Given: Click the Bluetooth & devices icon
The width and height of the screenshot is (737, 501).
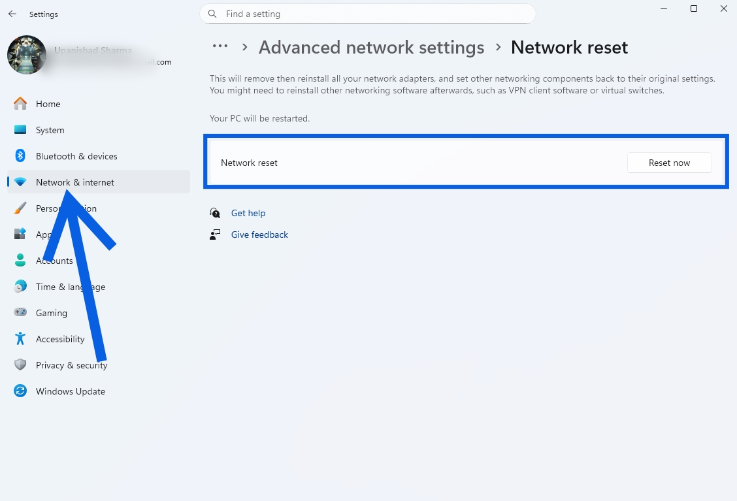Looking at the screenshot, I should (x=20, y=155).
